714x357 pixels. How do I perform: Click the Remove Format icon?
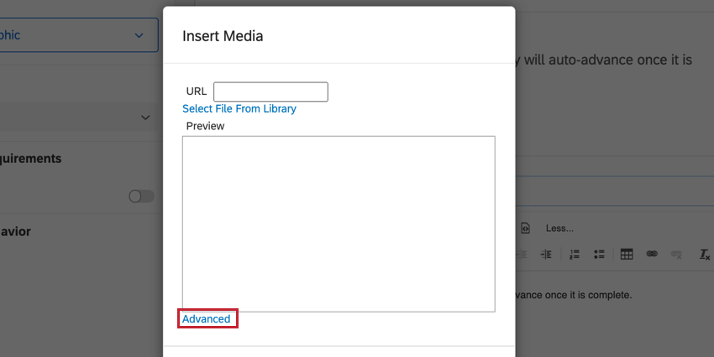tap(705, 255)
